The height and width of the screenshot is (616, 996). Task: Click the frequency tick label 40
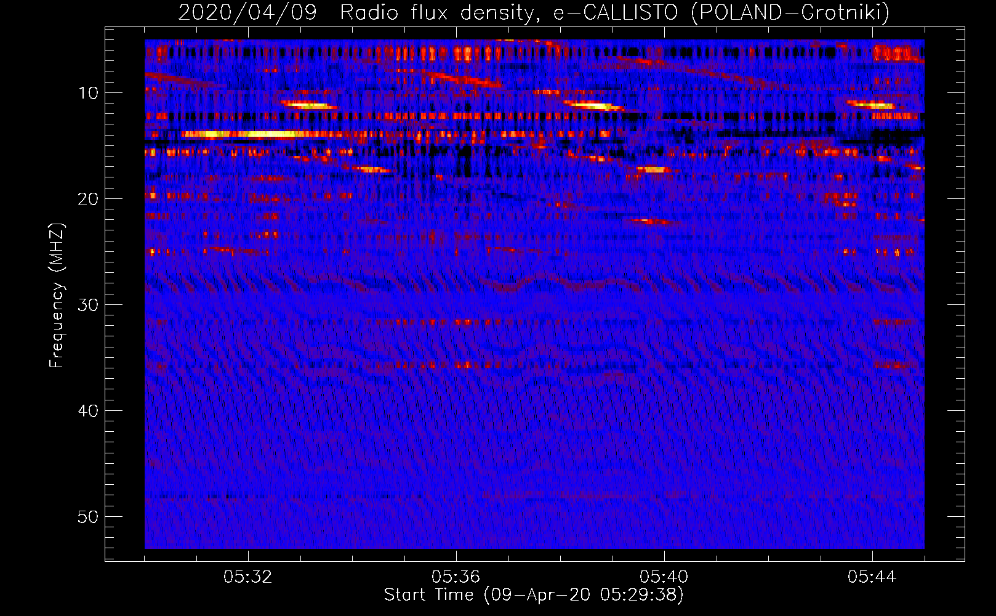click(89, 411)
